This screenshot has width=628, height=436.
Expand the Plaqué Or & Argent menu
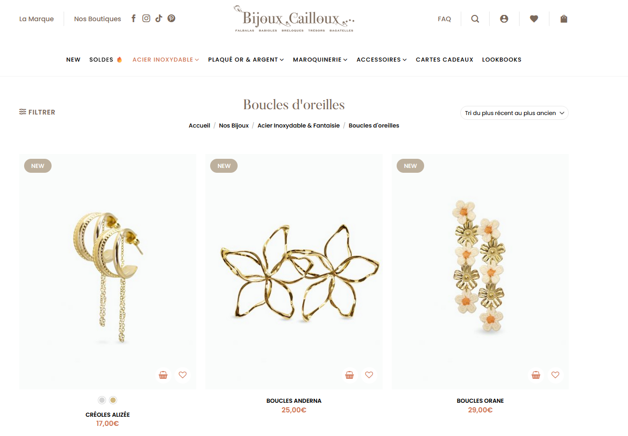(246, 60)
